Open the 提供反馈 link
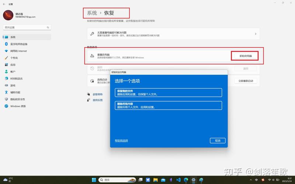 tap(98, 100)
